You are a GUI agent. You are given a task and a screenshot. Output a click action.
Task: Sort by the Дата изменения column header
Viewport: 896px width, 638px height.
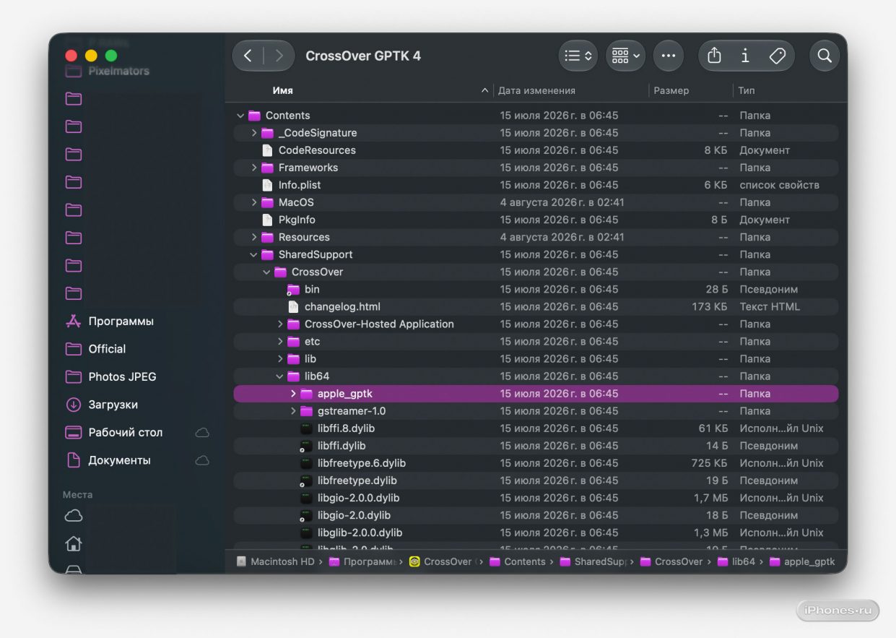(x=536, y=90)
